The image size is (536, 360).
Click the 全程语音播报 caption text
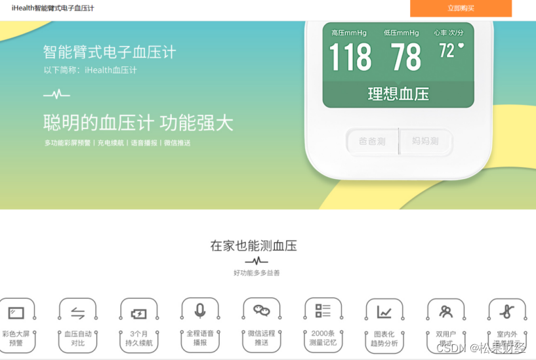pyautogui.click(x=200, y=338)
